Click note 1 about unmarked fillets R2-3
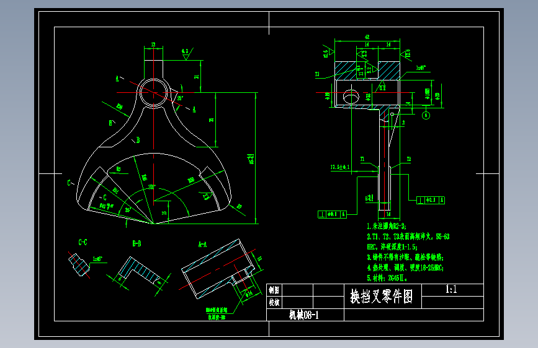 point(387,226)
